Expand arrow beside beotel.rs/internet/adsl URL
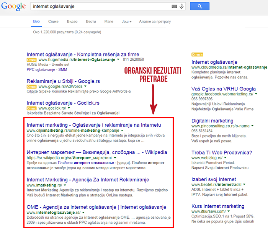 pos(244,184)
